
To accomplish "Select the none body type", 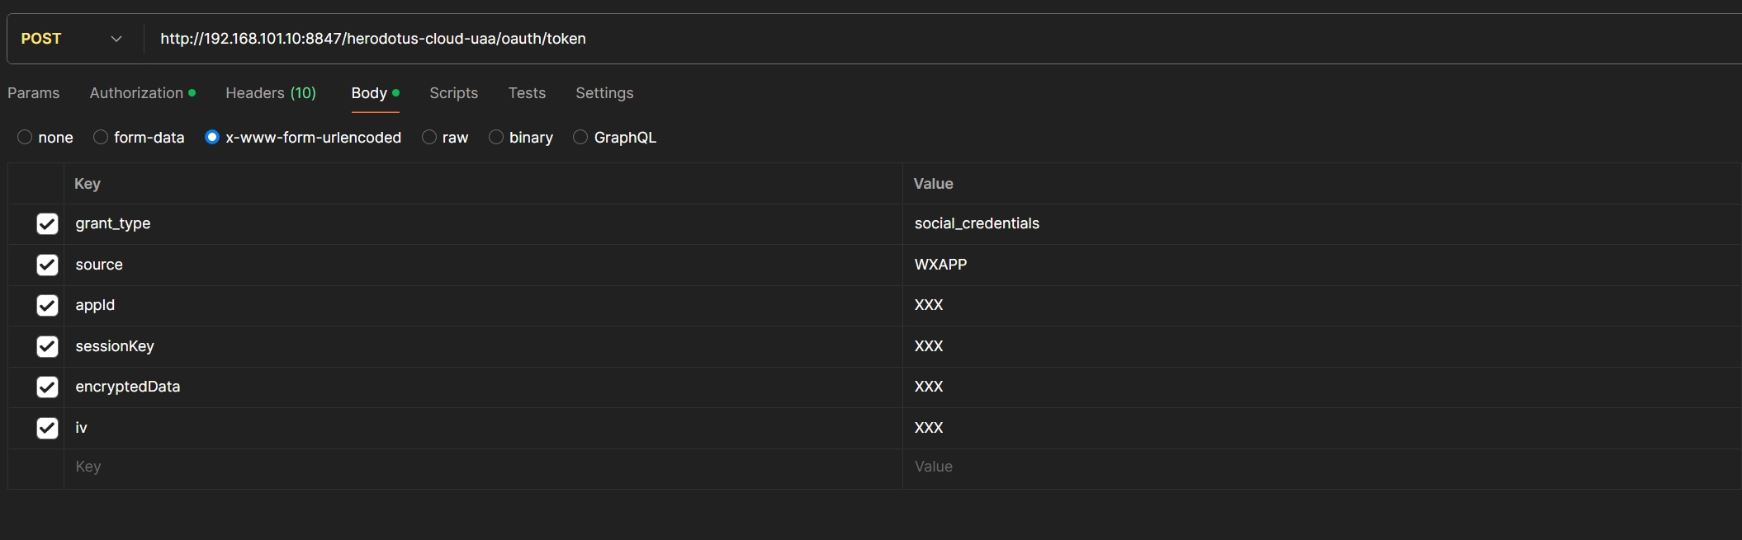I will point(26,138).
